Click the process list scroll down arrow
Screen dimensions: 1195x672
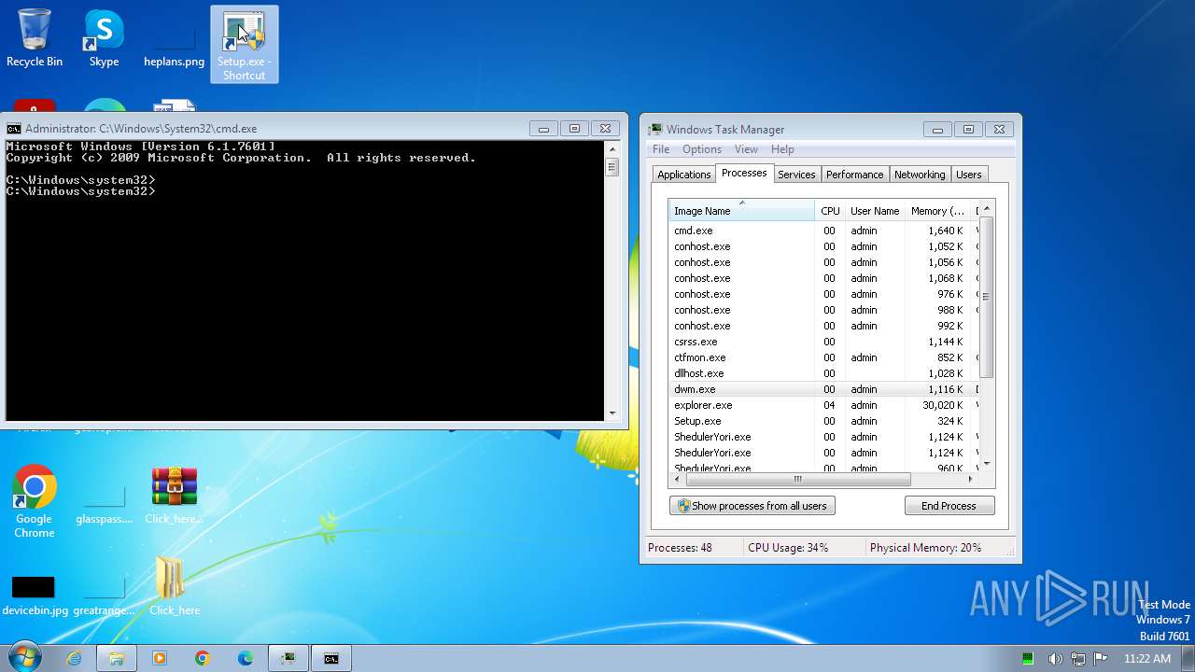pos(986,464)
